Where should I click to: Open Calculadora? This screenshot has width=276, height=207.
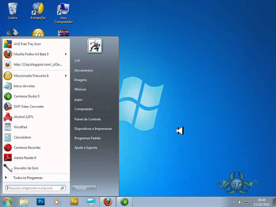tap(36, 137)
